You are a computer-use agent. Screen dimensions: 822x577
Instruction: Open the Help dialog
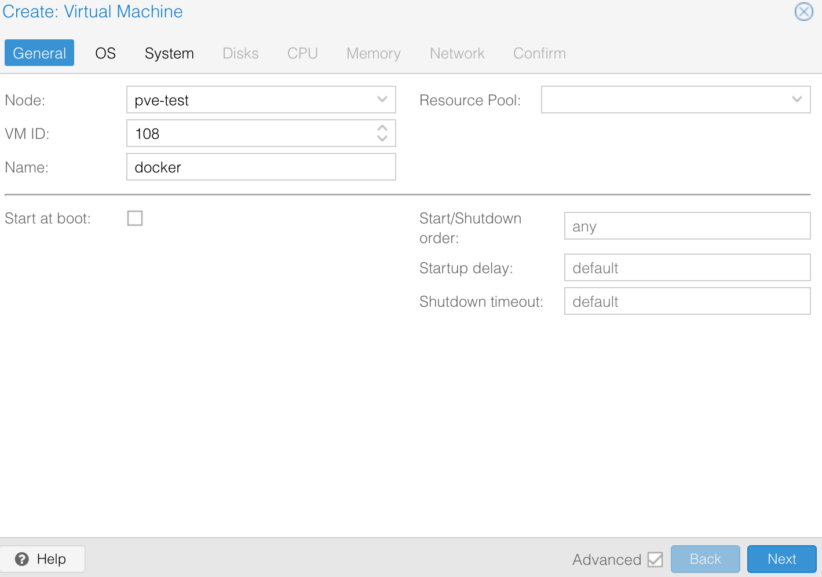tap(42, 559)
